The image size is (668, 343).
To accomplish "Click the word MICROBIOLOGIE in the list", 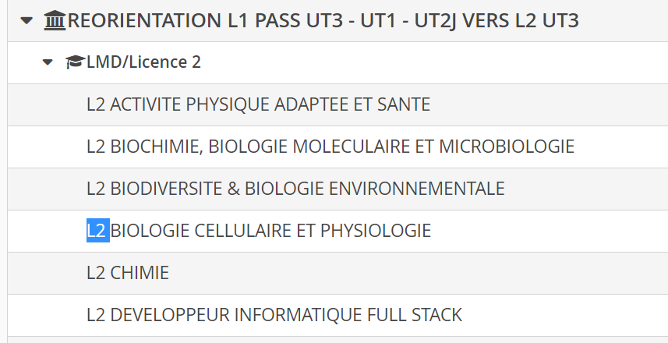I will tap(507, 147).
